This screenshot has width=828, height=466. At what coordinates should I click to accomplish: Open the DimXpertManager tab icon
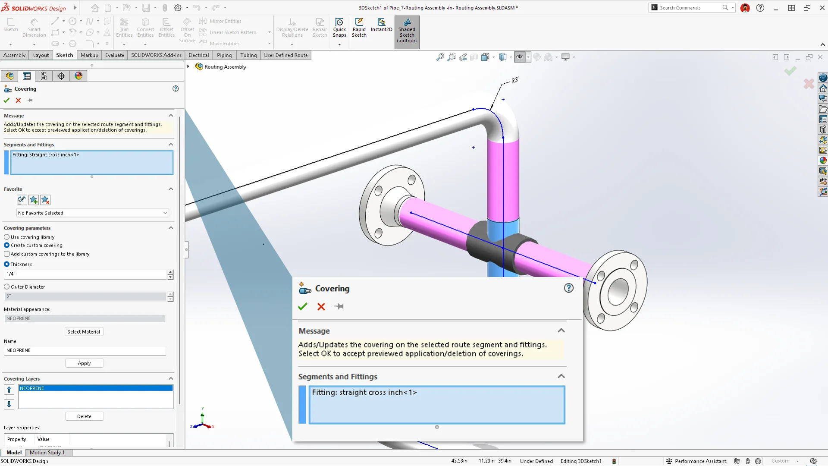coord(61,76)
